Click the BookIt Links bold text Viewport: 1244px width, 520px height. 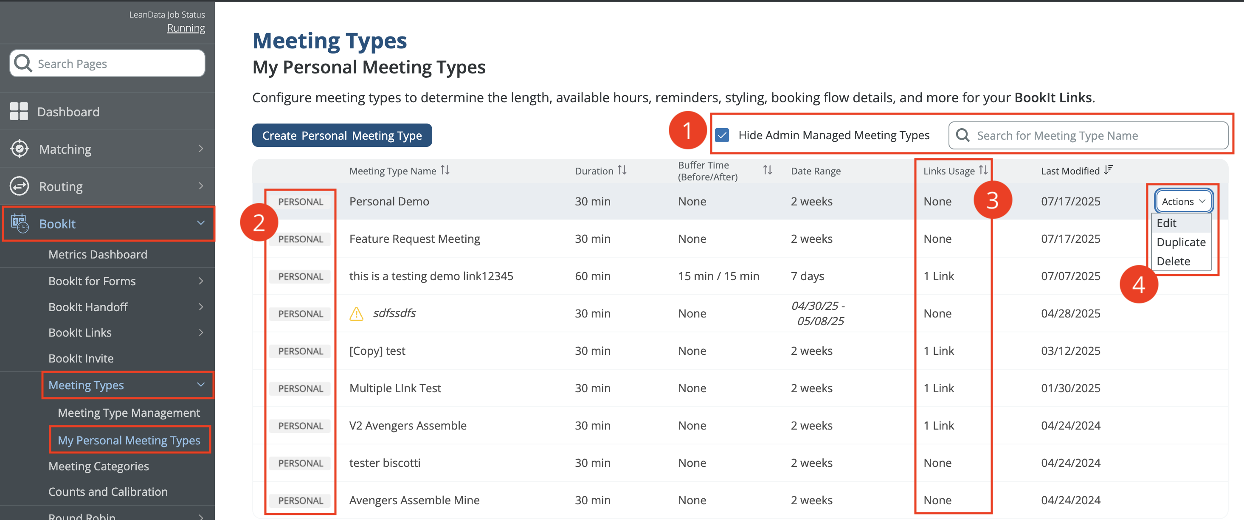1053,98
